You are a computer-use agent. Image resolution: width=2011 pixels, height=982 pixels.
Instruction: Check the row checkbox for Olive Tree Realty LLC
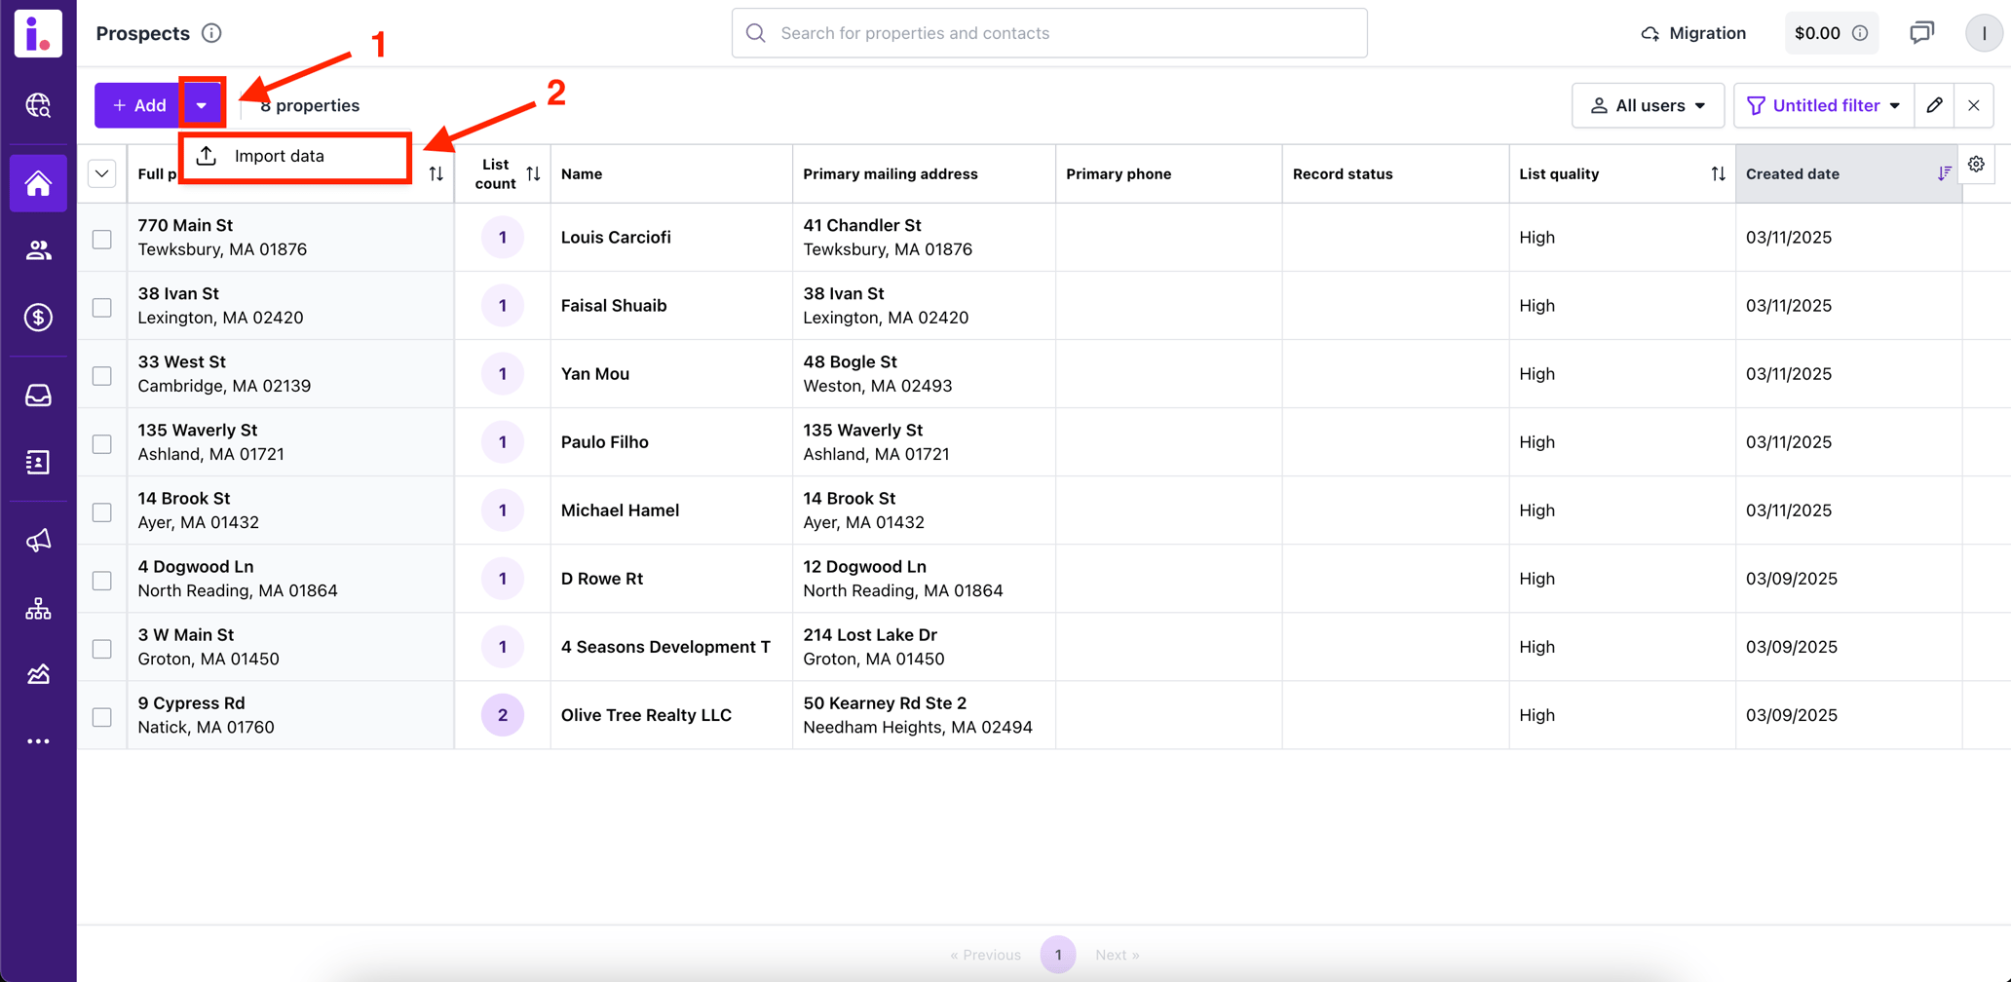(101, 715)
